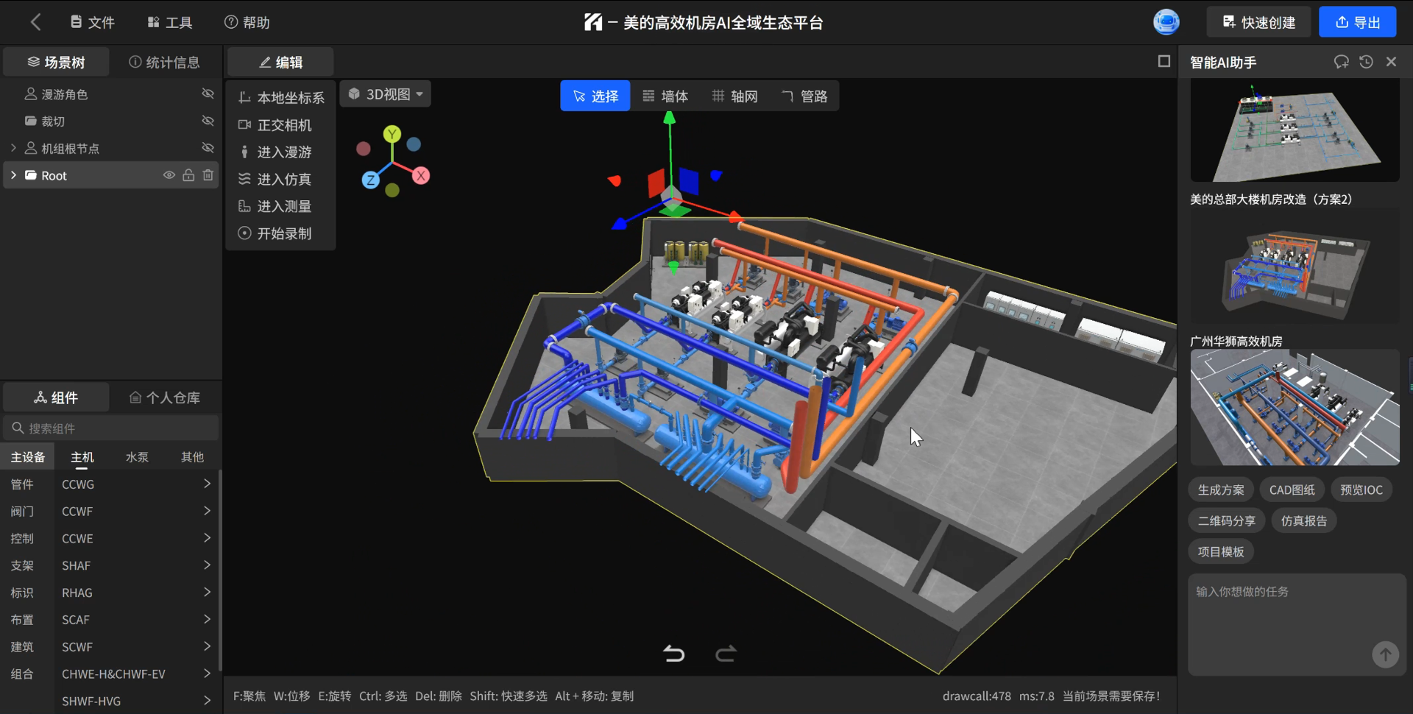Select the 阀门 category

pyautogui.click(x=22, y=512)
